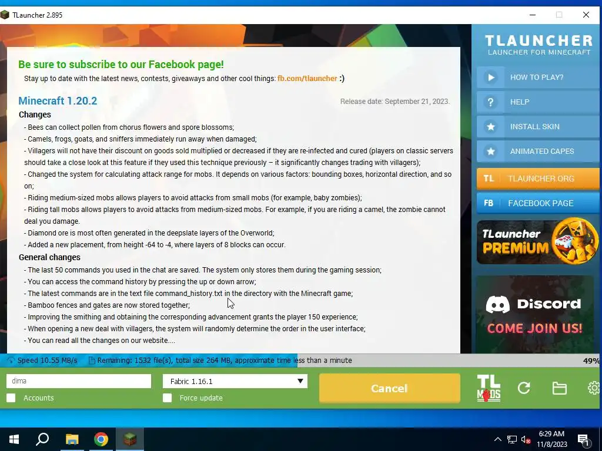Click the refresh arrow icon
602x451 pixels.
click(x=524, y=388)
